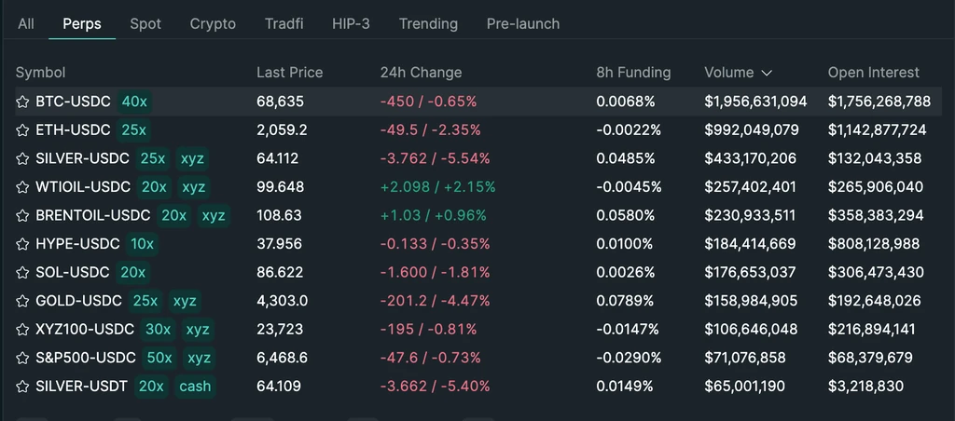Favorite BTC-USDC with its star icon

[22, 102]
